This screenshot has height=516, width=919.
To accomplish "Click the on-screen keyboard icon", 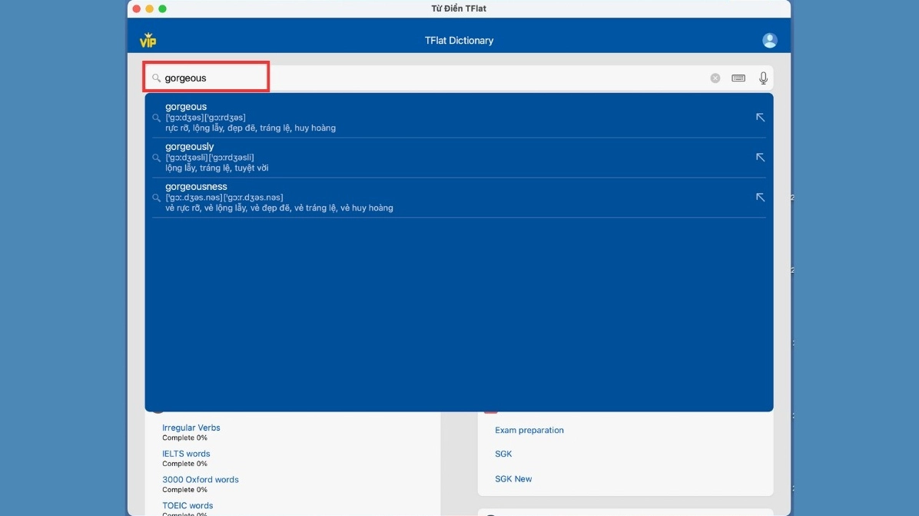I will (738, 78).
